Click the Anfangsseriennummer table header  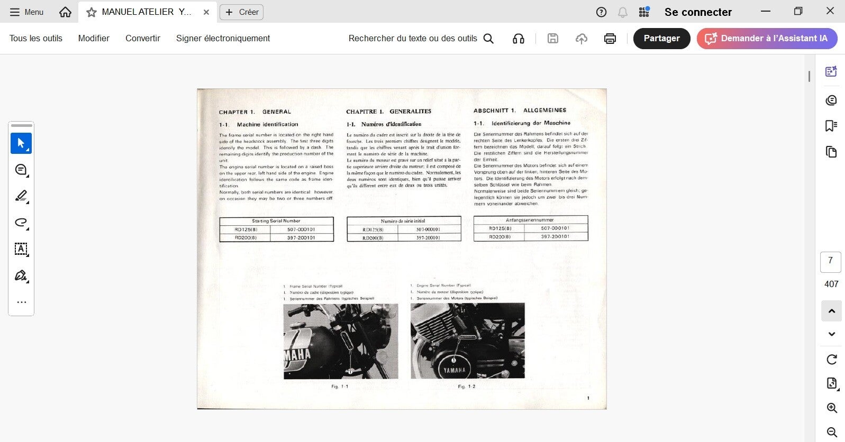tap(530, 220)
